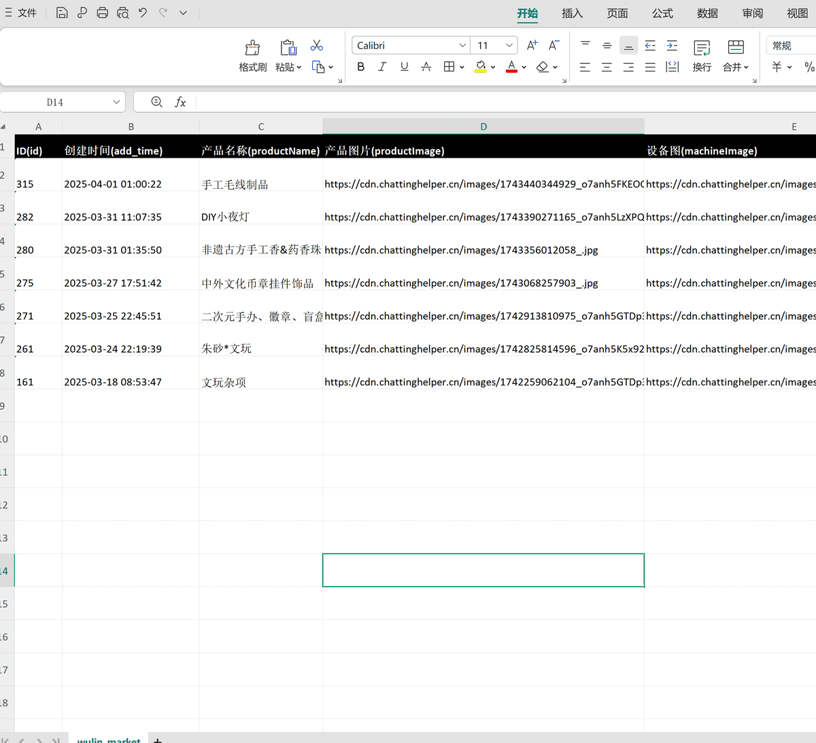Expand the font size 11 dropdown
816x743 pixels.
509,46
